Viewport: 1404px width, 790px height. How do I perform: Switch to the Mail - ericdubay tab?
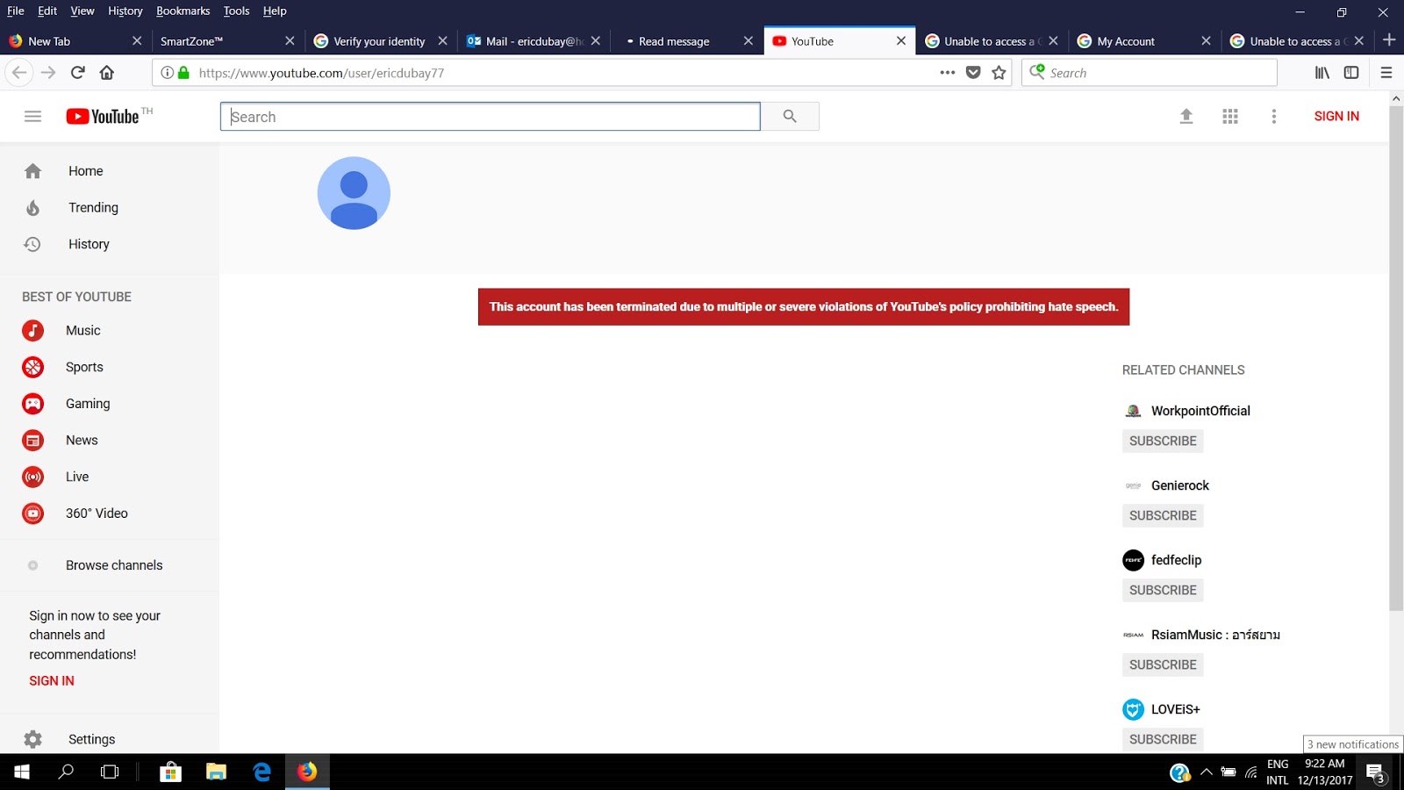pos(534,41)
